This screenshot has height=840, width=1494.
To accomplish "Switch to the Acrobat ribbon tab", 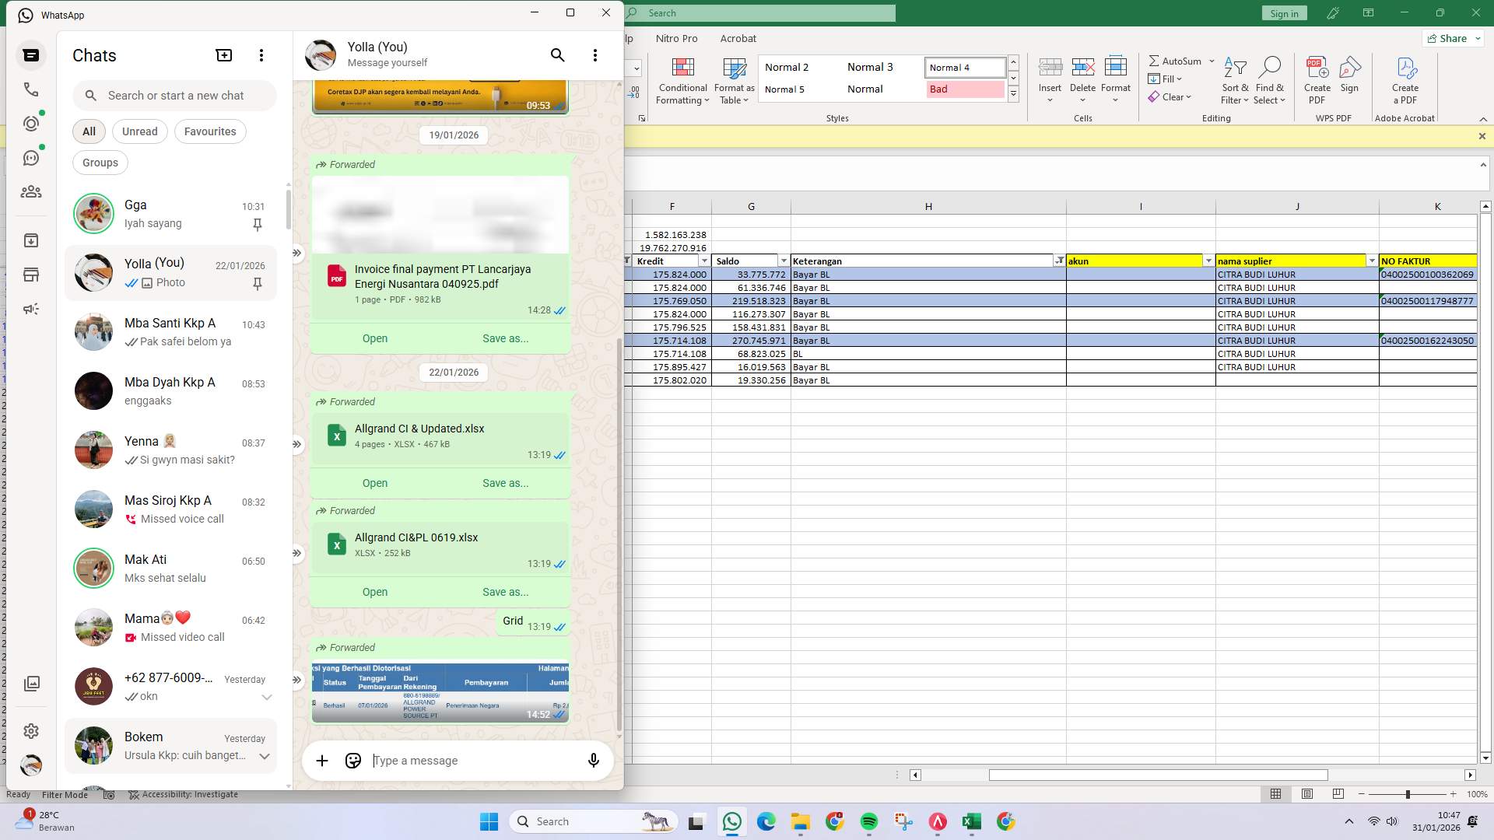I will [x=738, y=38].
